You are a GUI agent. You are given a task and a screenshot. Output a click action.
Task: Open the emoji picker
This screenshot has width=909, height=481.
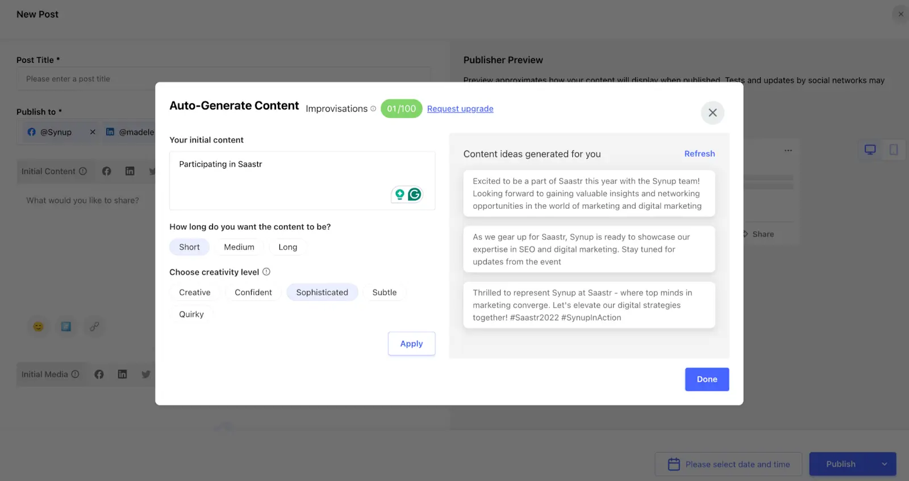pos(38,327)
